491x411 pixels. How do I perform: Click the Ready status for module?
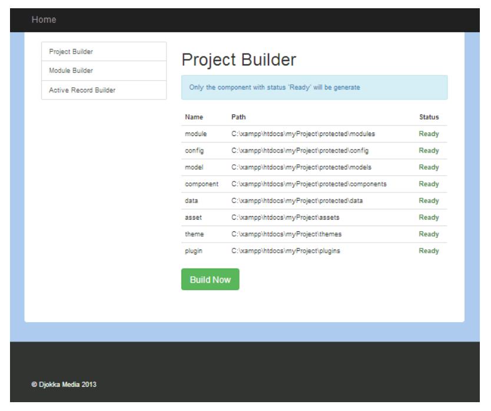429,134
